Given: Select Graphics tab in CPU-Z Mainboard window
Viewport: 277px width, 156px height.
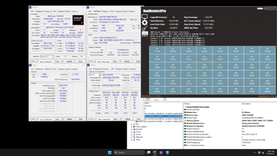Looking at the screenshot, I should pyautogui.click(x=119, y=12).
